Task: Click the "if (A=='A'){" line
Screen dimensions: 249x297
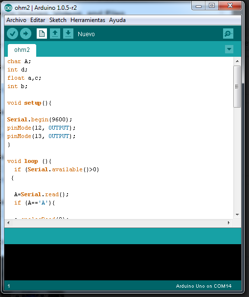Action: coord(34,203)
